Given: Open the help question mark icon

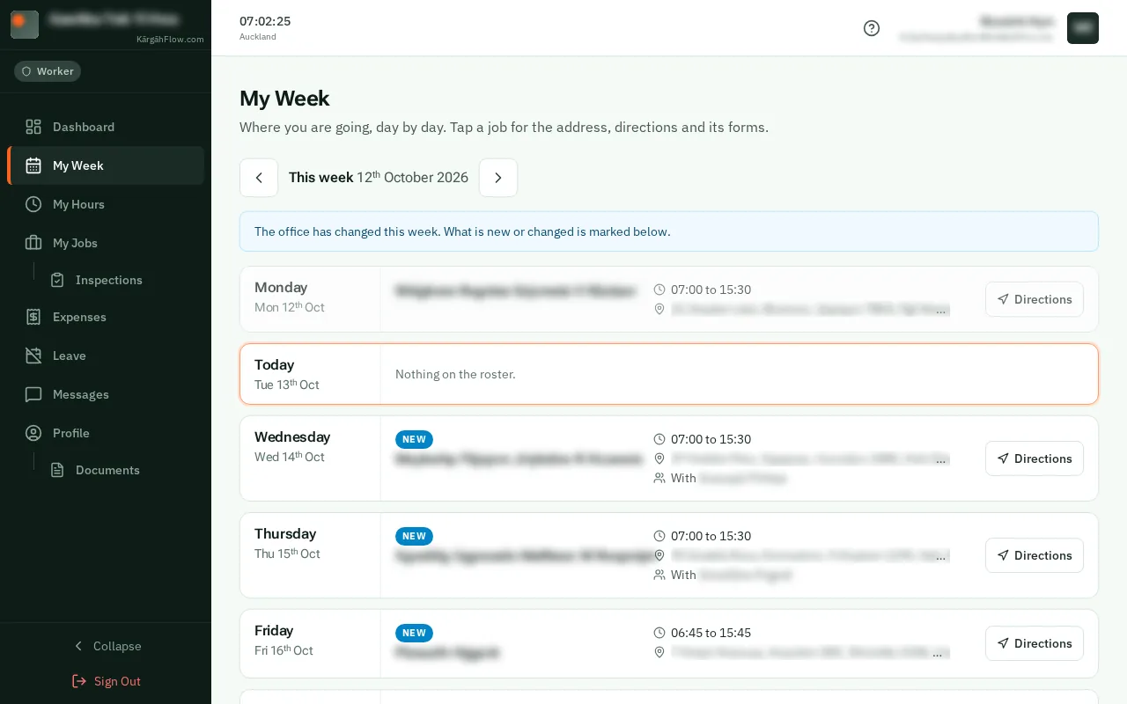Looking at the screenshot, I should [x=872, y=28].
